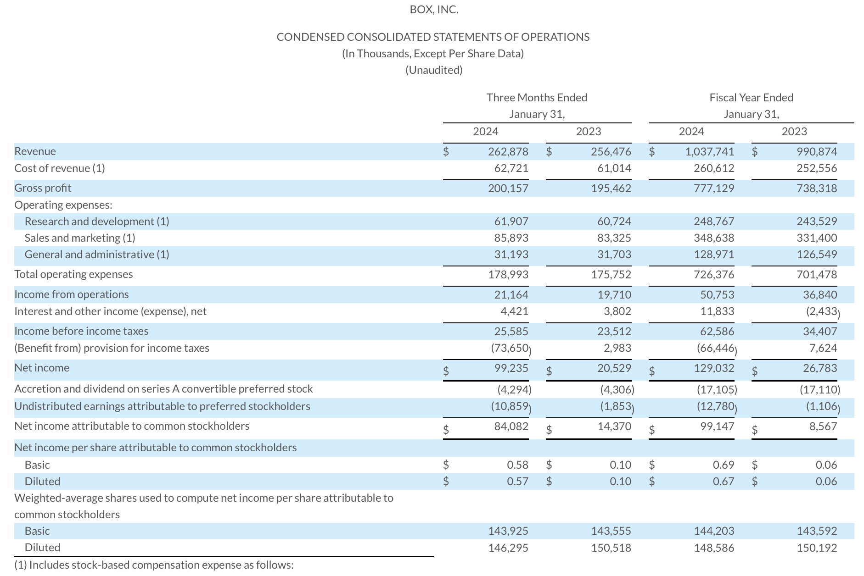Select the 'Gross profit' row label
Screen dimensions: 864x576
[x=43, y=188]
